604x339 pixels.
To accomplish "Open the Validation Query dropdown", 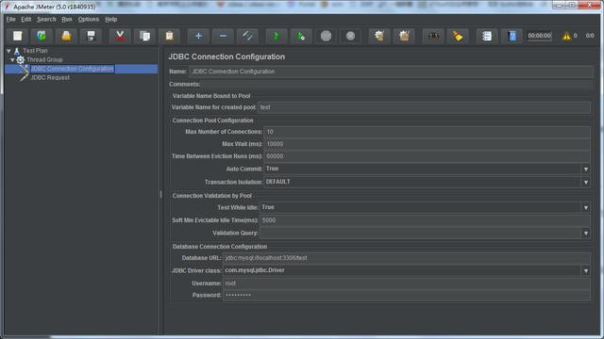I will coord(585,234).
